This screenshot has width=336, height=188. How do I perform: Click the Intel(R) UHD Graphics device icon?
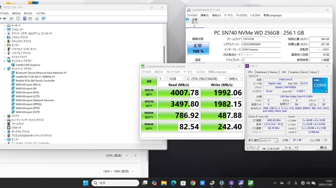click(13, 65)
